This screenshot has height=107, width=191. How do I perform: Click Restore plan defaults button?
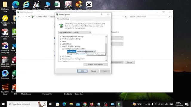click(95, 64)
